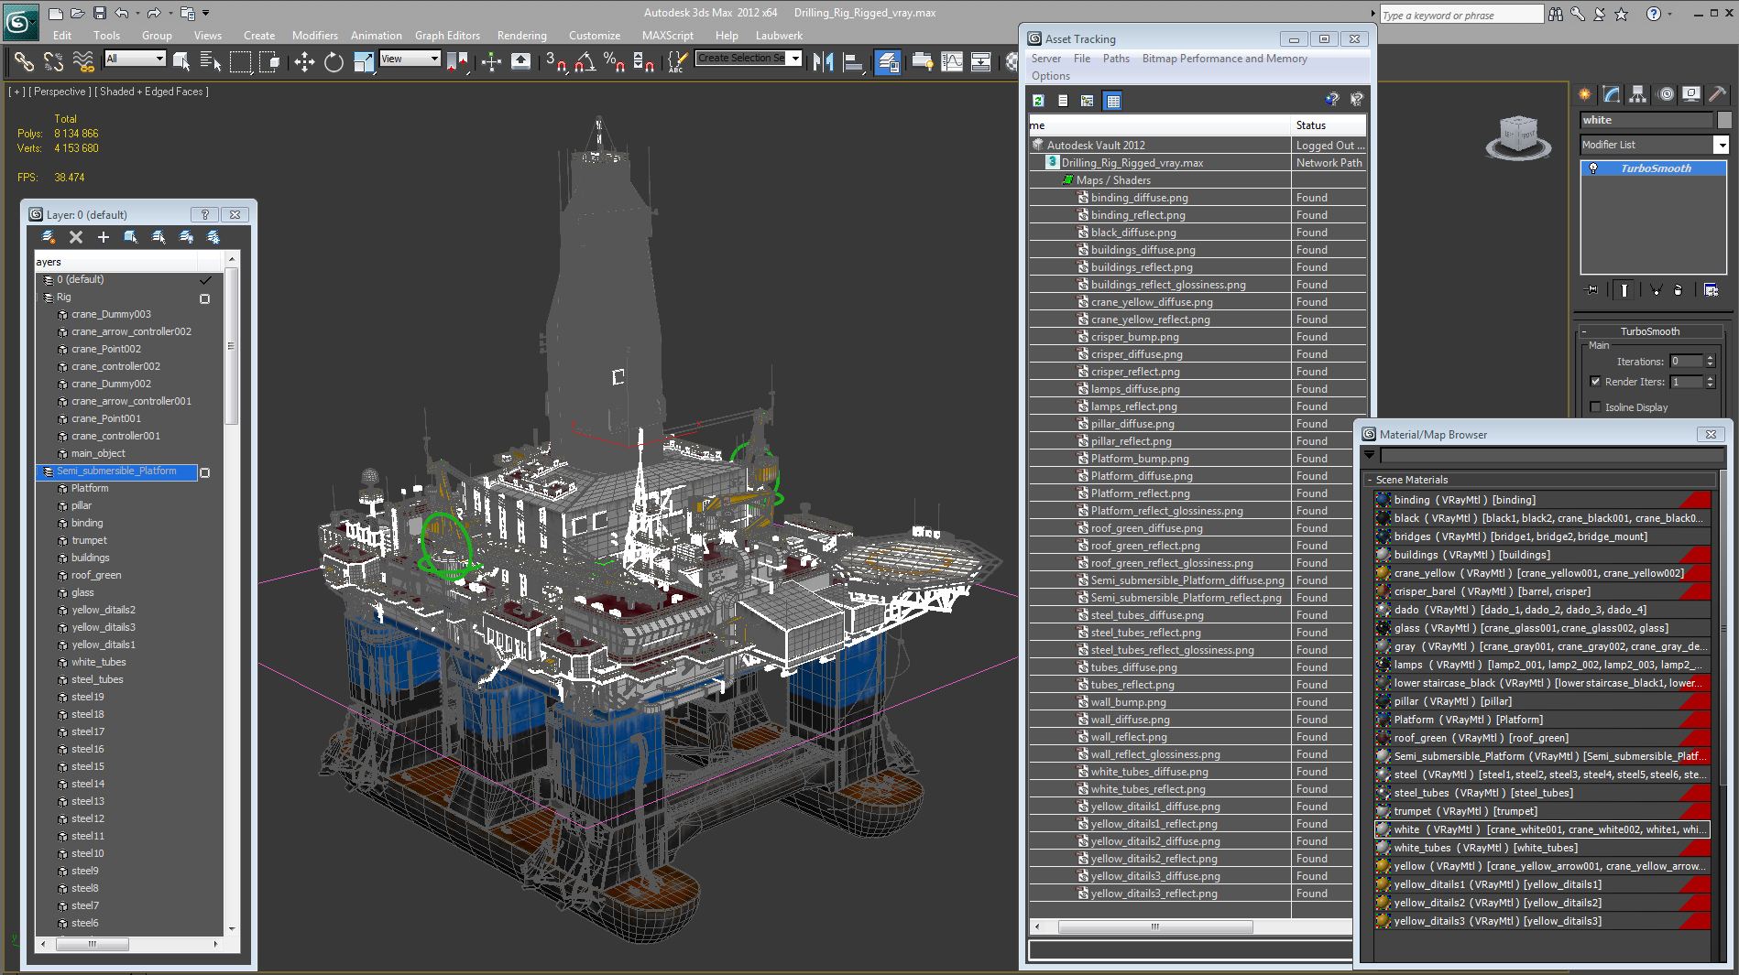Toggle Show End Result button
This screenshot has width=1739, height=975.
(x=1624, y=289)
